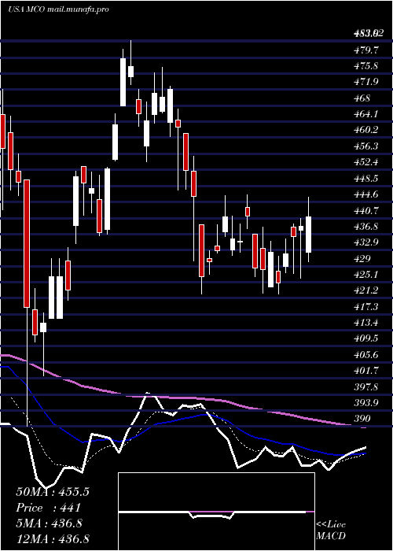
Task: Select the 460.2 price axis label
Action: coord(365,130)
